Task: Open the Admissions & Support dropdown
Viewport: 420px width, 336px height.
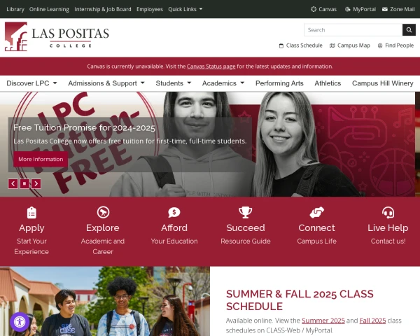Action: 106,83
